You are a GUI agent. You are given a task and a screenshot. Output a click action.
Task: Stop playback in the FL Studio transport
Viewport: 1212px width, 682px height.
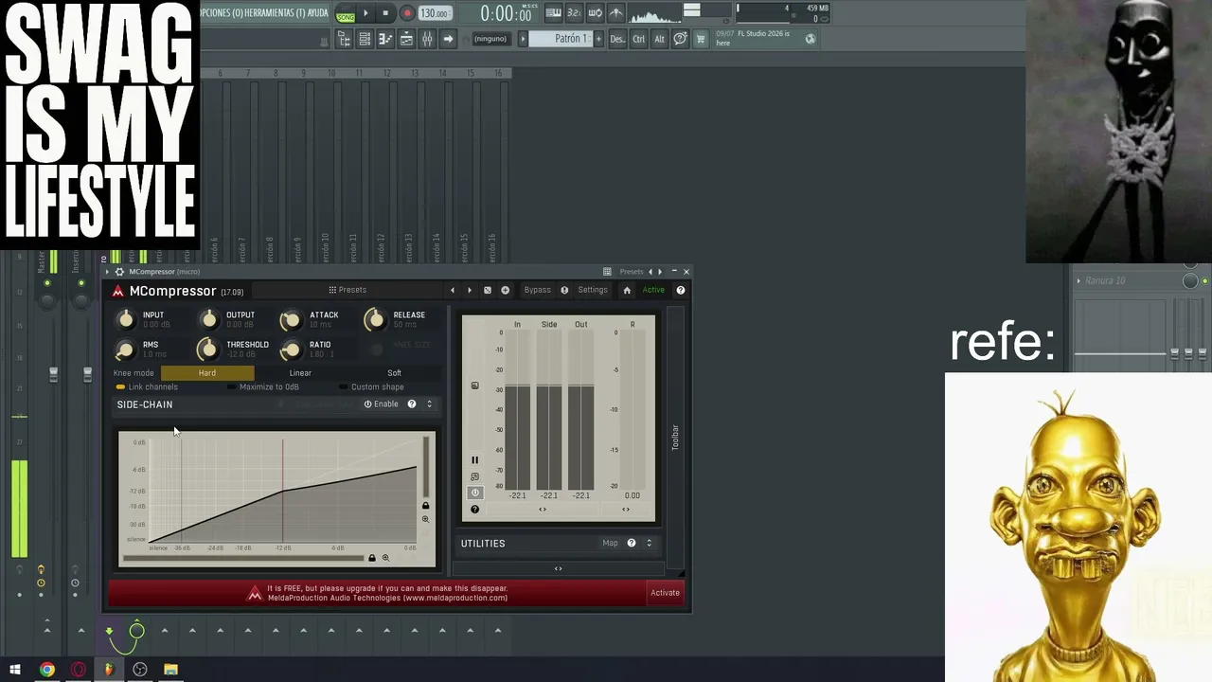click(x=385, y=13)
